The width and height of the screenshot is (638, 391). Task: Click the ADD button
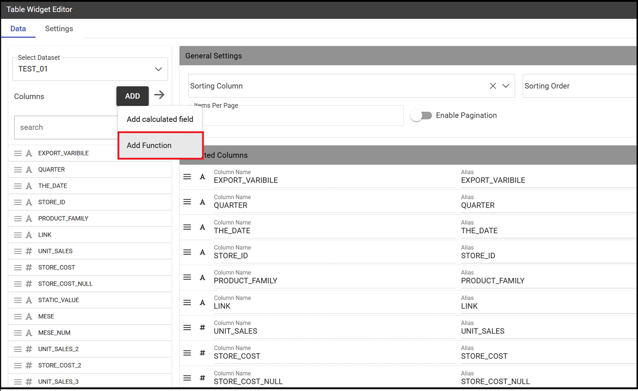pos(133,96)
